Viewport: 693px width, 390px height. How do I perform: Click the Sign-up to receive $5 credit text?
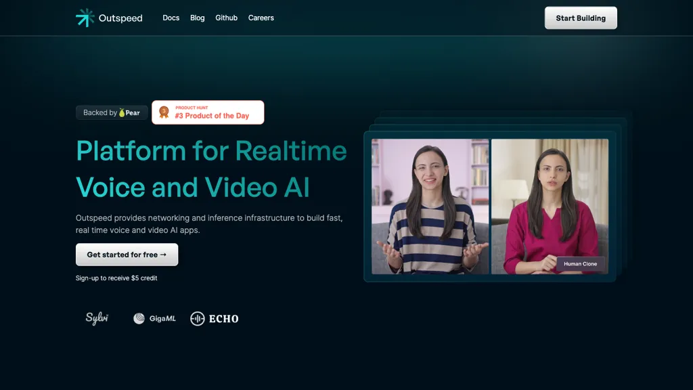click(116, 278)
